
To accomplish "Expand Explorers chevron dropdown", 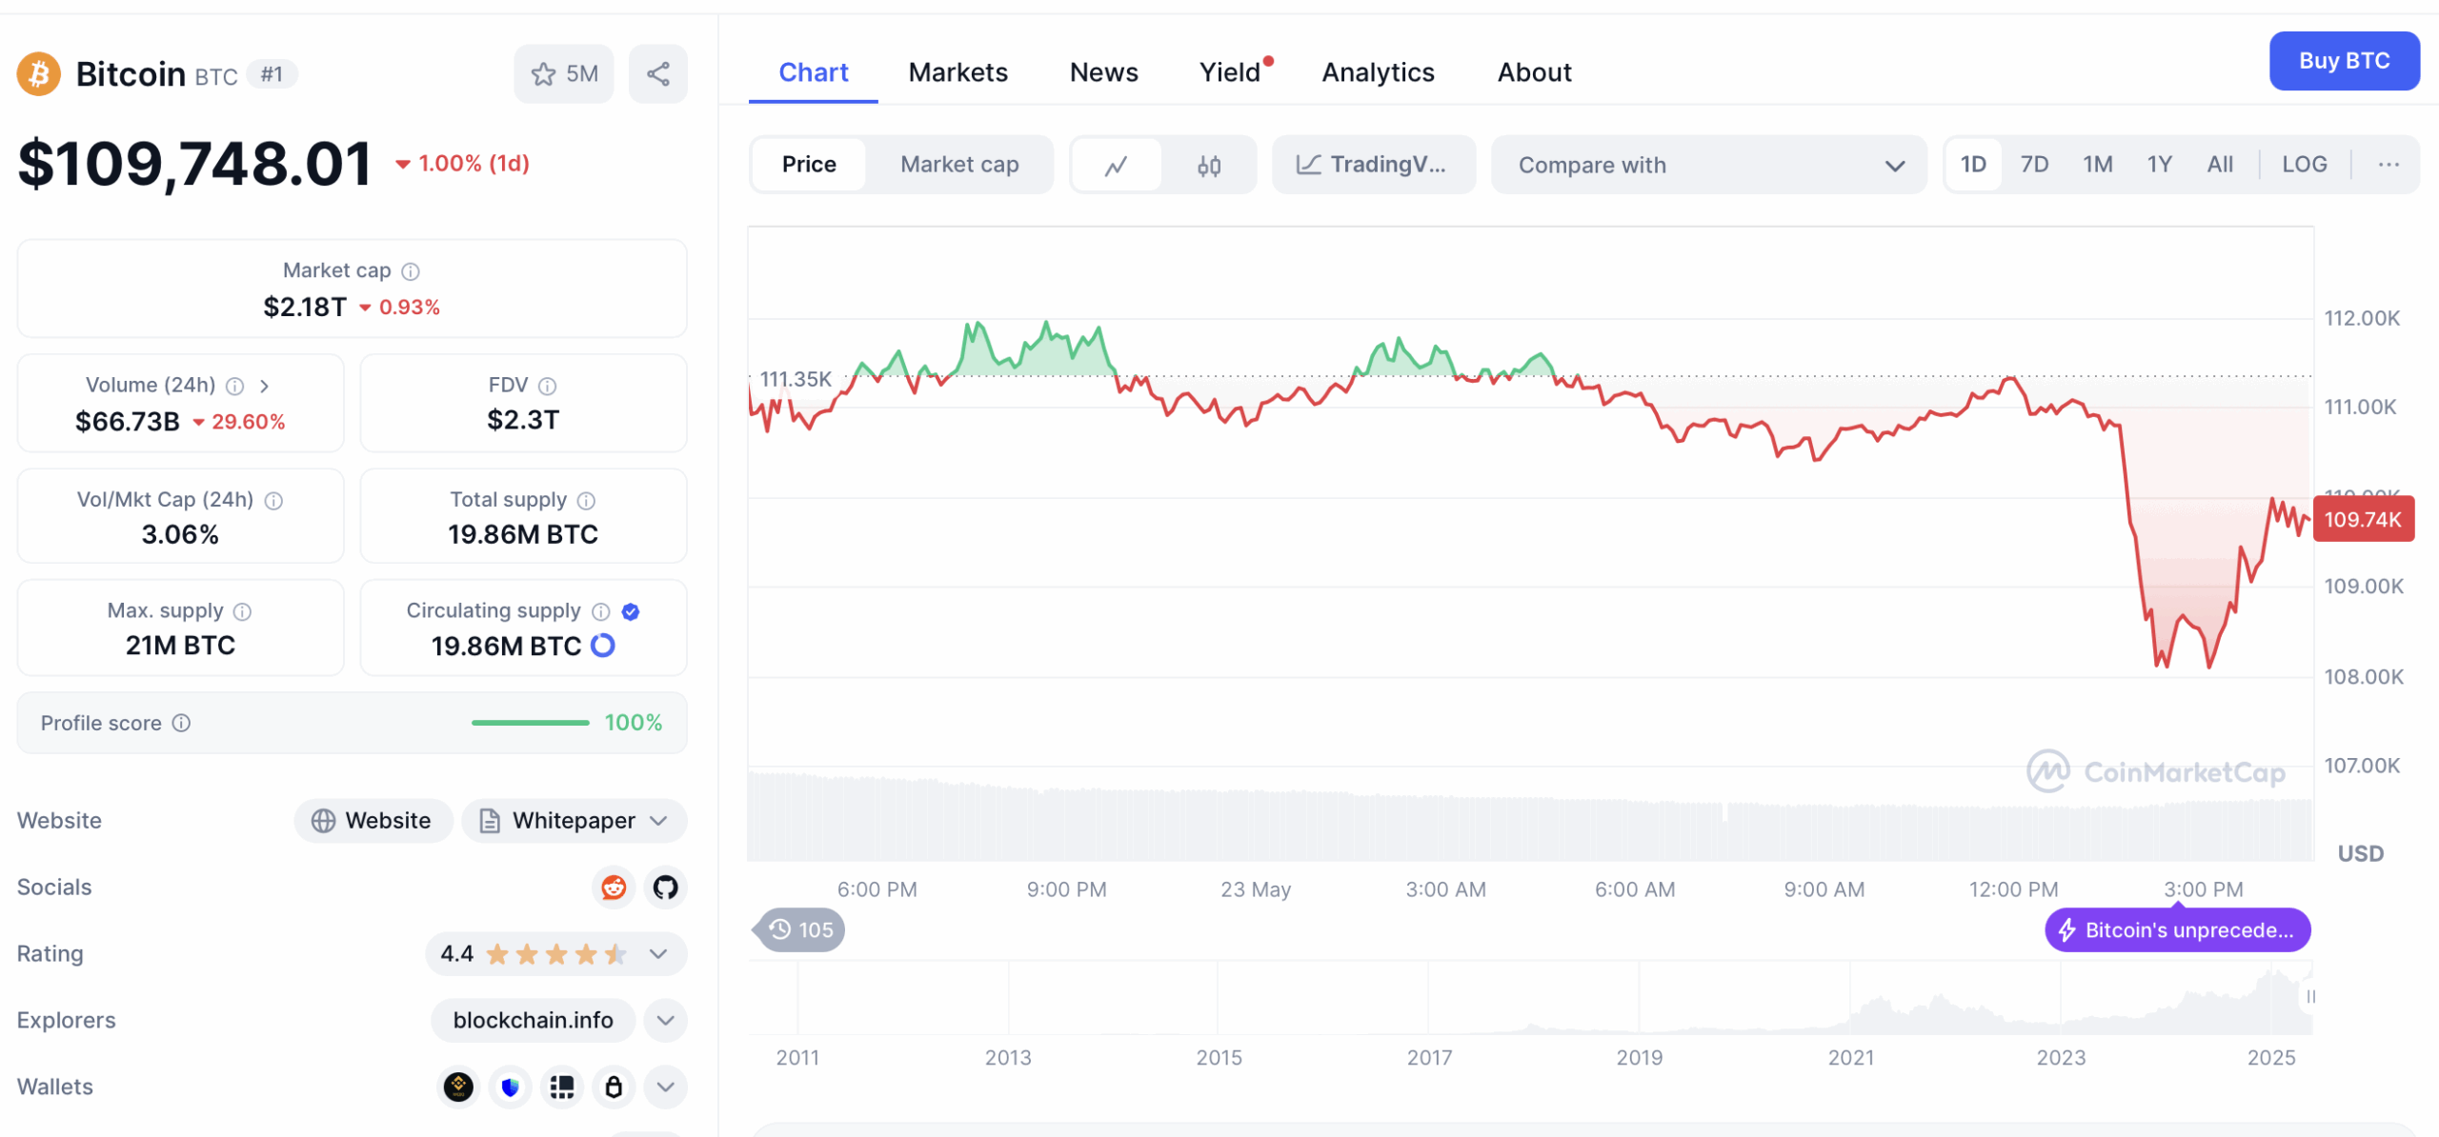I will tap(666, 1020).
